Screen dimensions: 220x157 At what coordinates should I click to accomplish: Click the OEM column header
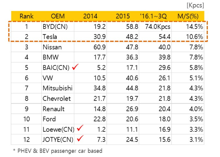58,16
